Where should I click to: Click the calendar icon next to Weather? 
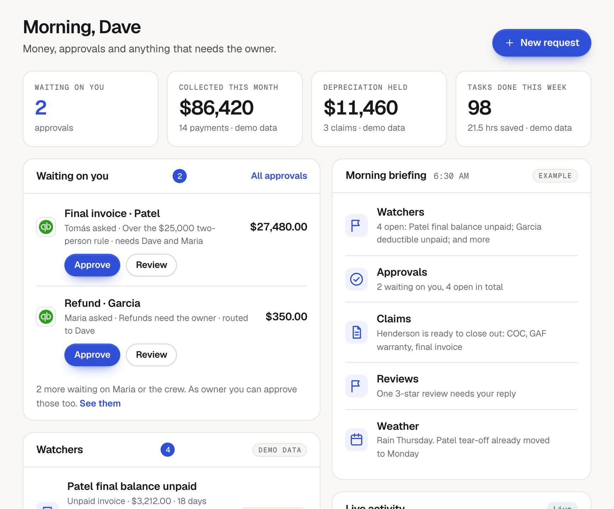(x=356, y=440)
